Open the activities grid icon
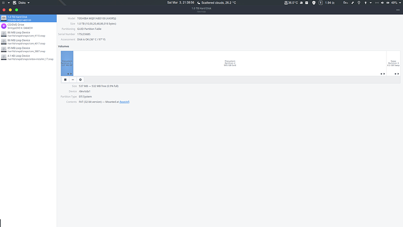Viewport: 403px width, 227px height. tap(4, 3)
